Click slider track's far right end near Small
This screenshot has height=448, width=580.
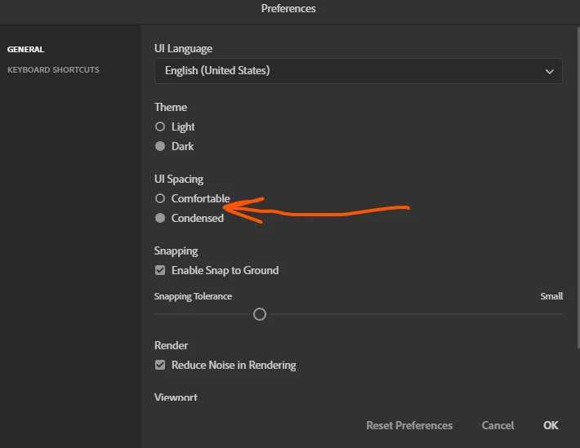[560, 314]
